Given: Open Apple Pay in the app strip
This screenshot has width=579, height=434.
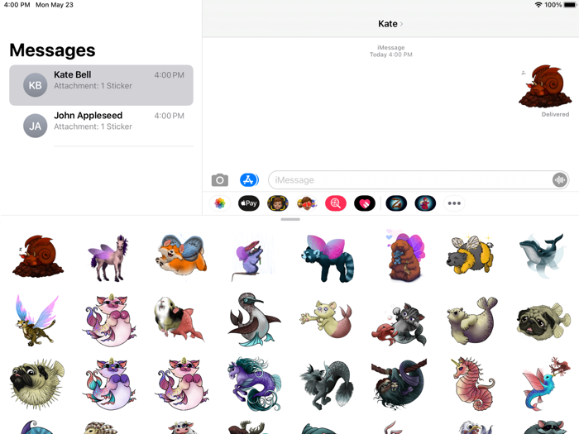Looking at the screenshot, I should tap(248, 203).
